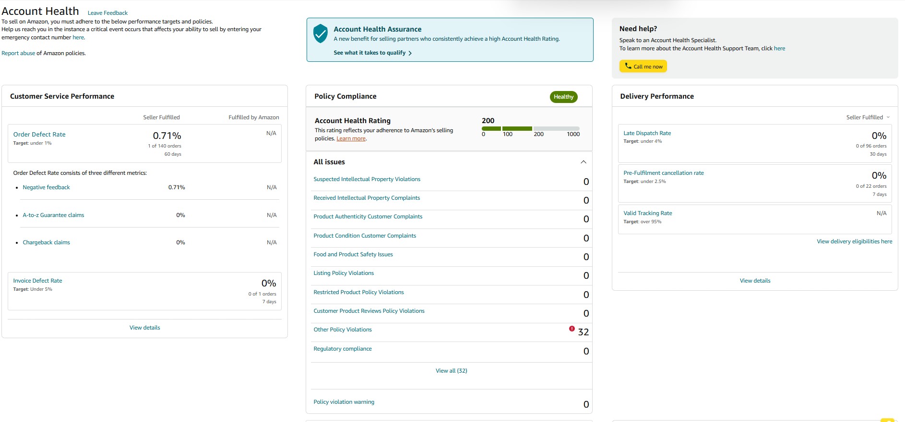Open Food and Product Safety Issues

pos(353,254)
